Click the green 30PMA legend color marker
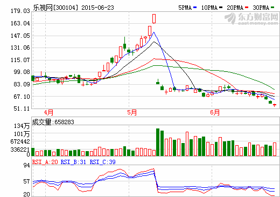Image resolution: width=280 pixels, height=197 pixels. (272, 8)
